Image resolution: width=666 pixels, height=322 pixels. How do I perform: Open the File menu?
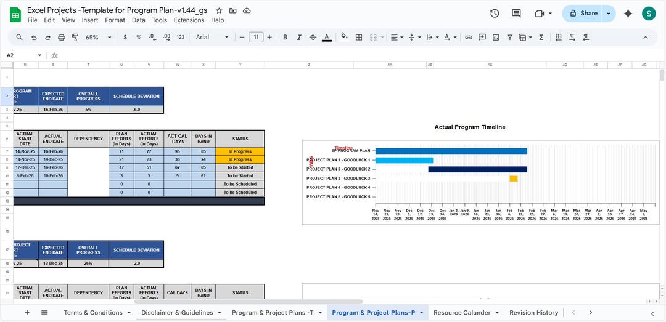32,20
